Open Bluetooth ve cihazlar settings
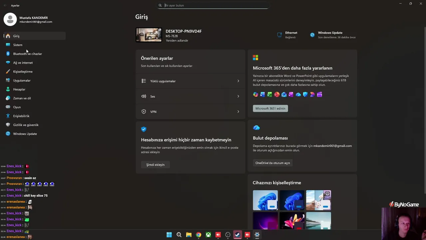The image size is (426, 240). point(35,54)
